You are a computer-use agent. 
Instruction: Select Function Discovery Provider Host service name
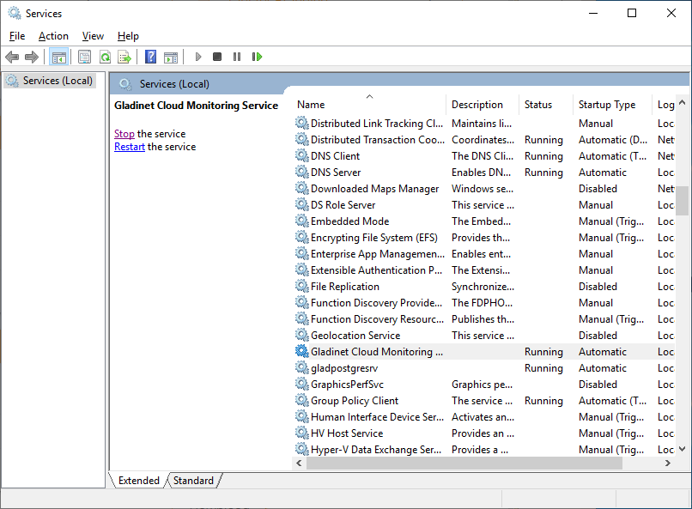click(x=376, y=303)
